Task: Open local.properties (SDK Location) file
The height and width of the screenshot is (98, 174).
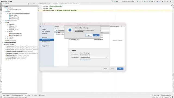Action: (x=15, y=59)
